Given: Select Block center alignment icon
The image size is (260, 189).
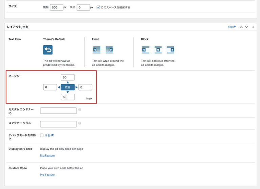Looking at the screenshot, I should [x=158, y=50].
